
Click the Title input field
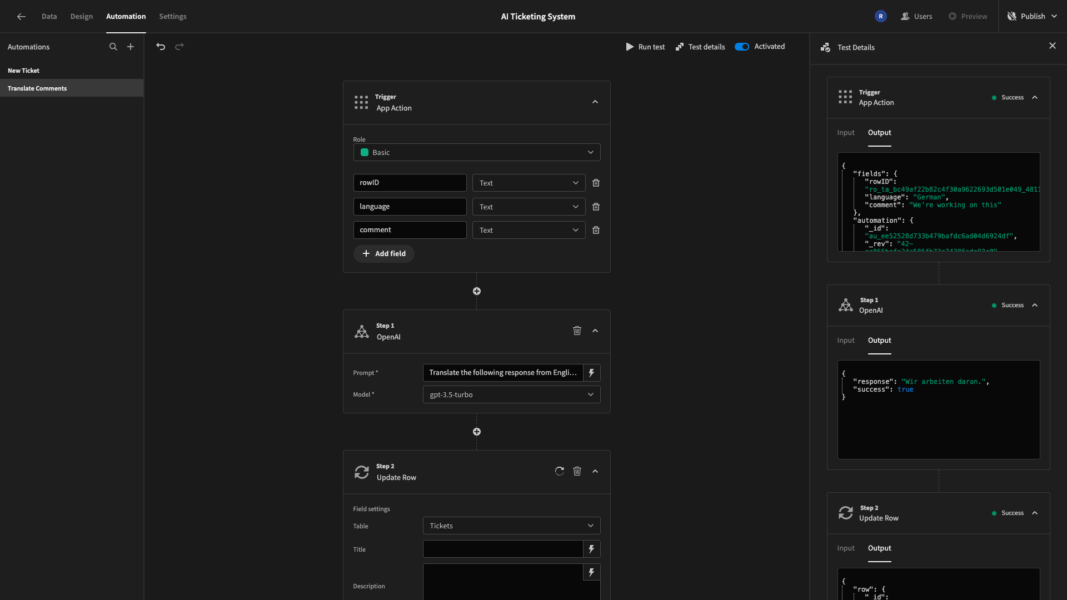pos(503,549)
